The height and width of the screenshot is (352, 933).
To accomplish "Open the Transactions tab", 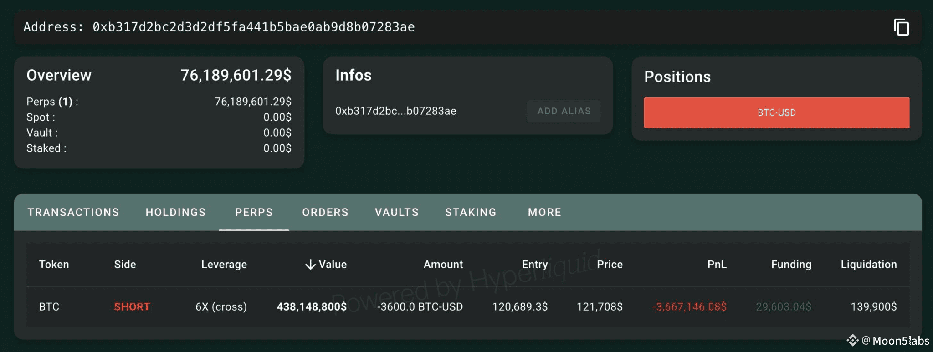I will (73, 213).
